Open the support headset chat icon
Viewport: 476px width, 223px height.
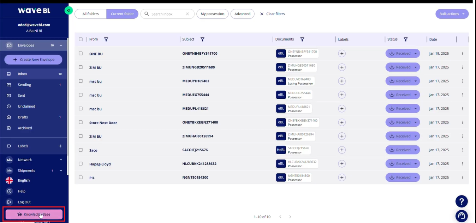click(462, 216)
